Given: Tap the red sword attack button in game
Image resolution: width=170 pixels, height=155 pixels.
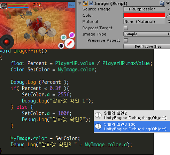Looking at the screenshot, I should [69, 44].
